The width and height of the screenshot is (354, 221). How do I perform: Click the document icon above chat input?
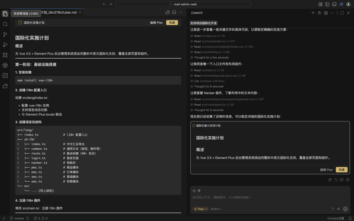click(x=199, y=191)
